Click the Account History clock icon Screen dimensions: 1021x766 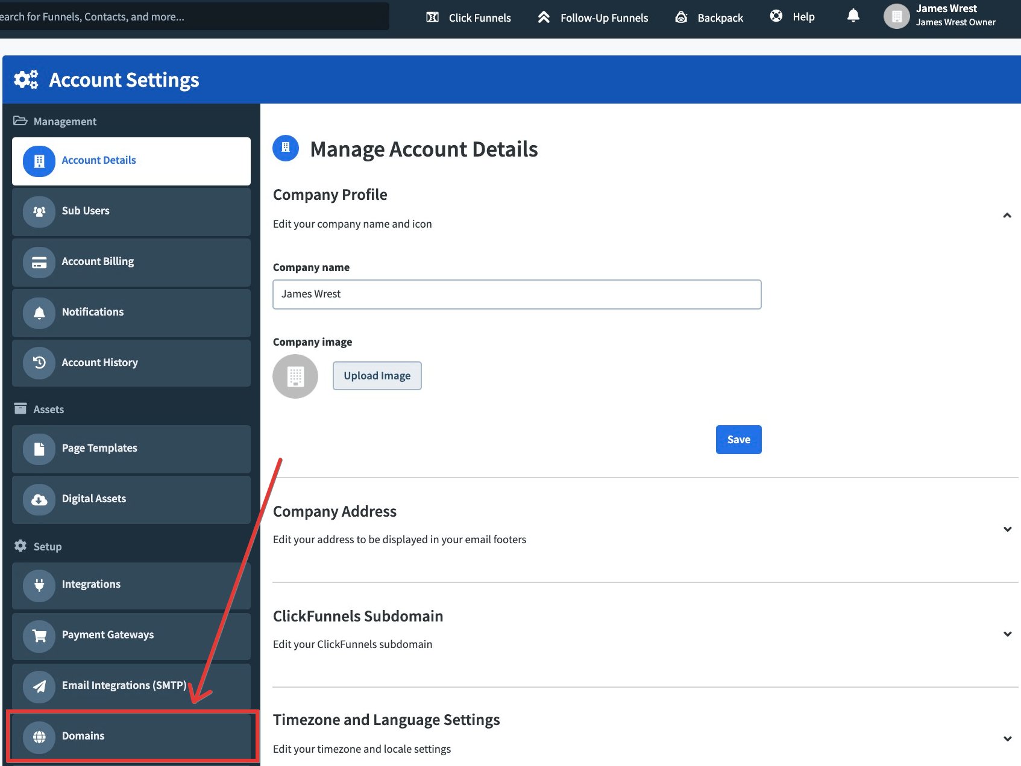39,363
